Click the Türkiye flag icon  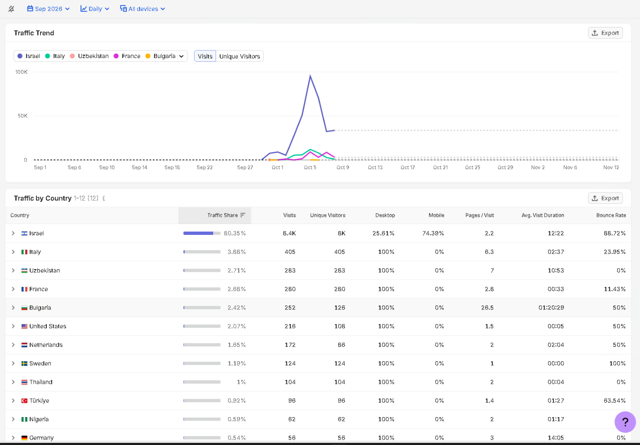tap(24, 400)
